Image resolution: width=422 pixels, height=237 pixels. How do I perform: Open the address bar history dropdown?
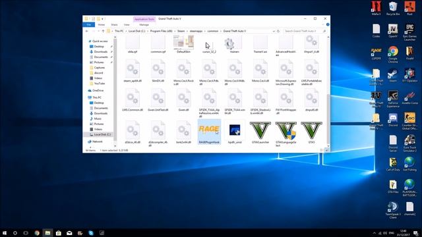click(274, 31)
